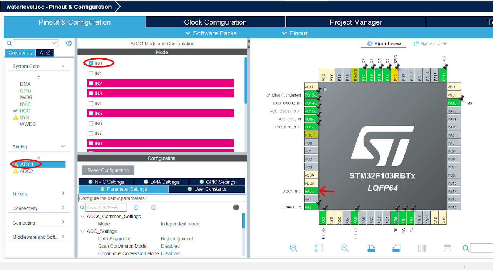
Task: Enable the IN7 channel checkbox
Action: 91,133
